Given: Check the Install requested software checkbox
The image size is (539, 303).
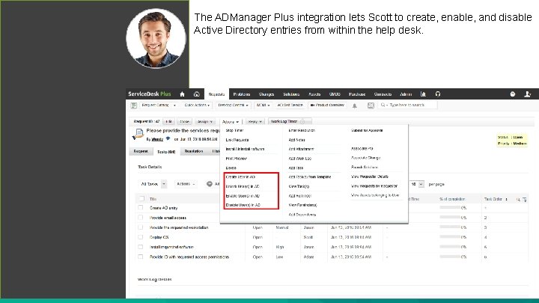Looking at the screenshot, I should pos(140,247).
